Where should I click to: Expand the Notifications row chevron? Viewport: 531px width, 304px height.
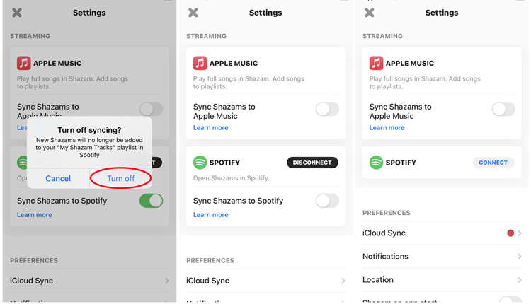(x=519, y=257)
